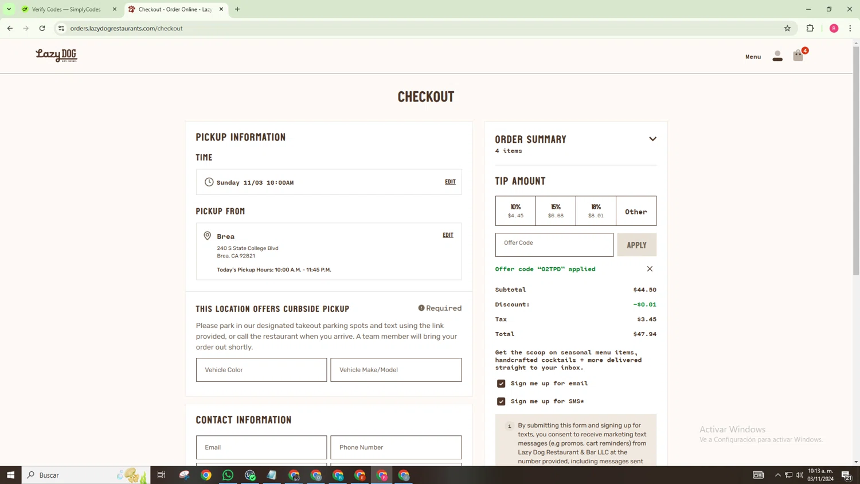Viewport: 860px width, 484px height.
Task: Open WhatsApp from the taskbar
Action: [228, 475]
